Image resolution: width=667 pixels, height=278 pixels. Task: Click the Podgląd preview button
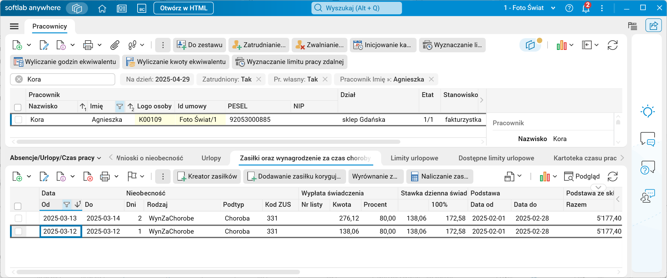[582, 177]
